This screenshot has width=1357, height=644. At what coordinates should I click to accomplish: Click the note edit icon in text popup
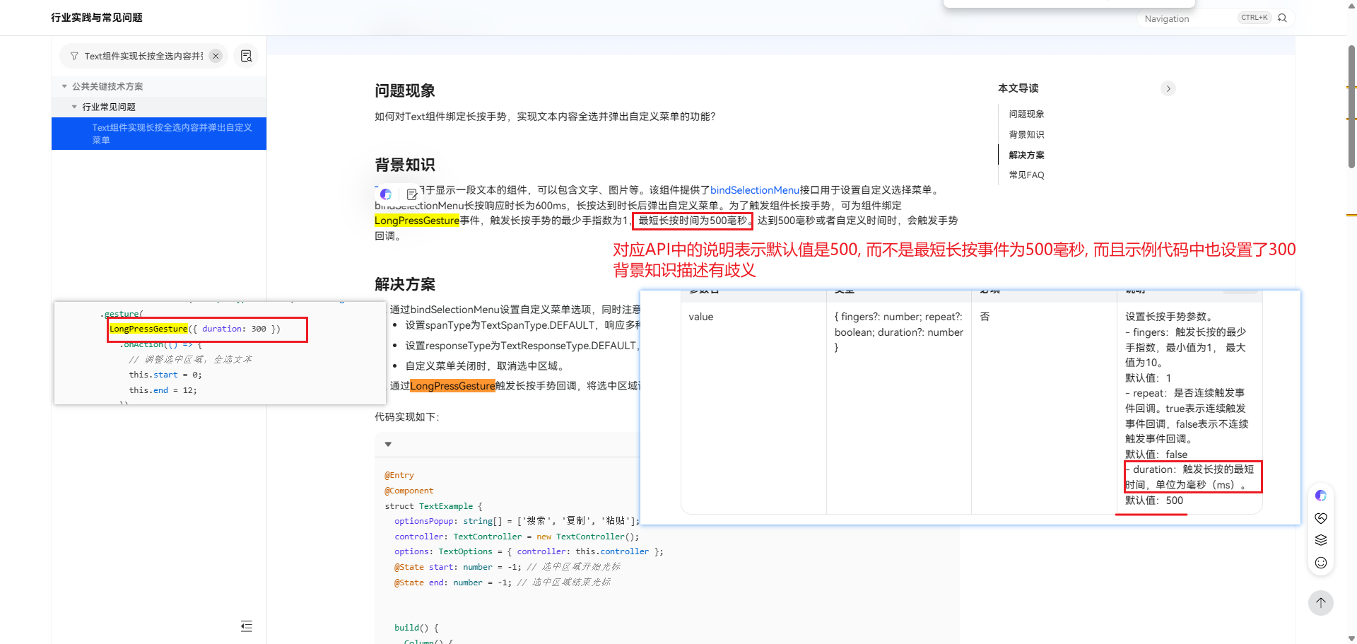pos(412,194)
